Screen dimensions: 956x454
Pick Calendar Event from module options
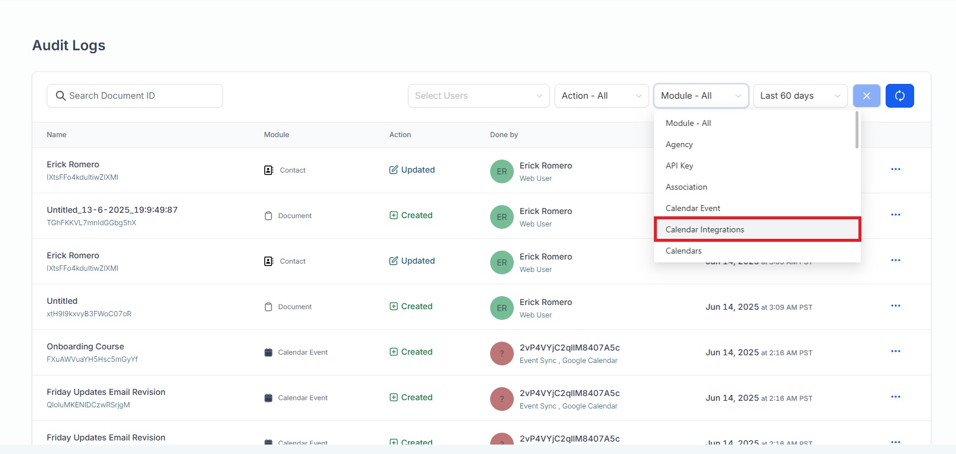[x=693, y=208]
